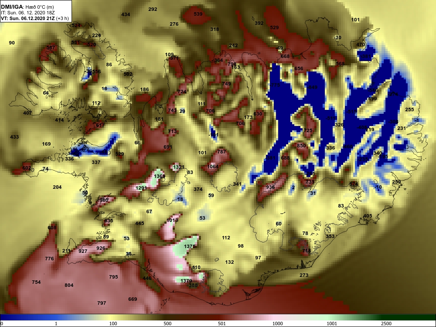Click the title "DMI/IGA: Hæð 0°C (m)"

27,7
